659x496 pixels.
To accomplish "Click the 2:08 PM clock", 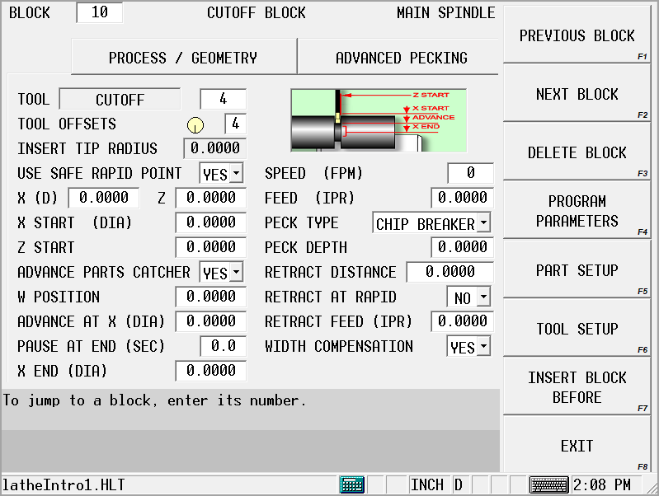I will tap(602, 485).
